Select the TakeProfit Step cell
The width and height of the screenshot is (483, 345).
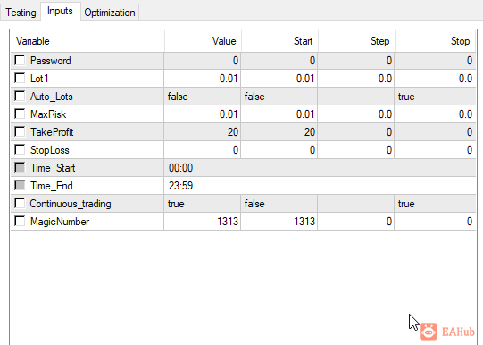tap(356, 132)
